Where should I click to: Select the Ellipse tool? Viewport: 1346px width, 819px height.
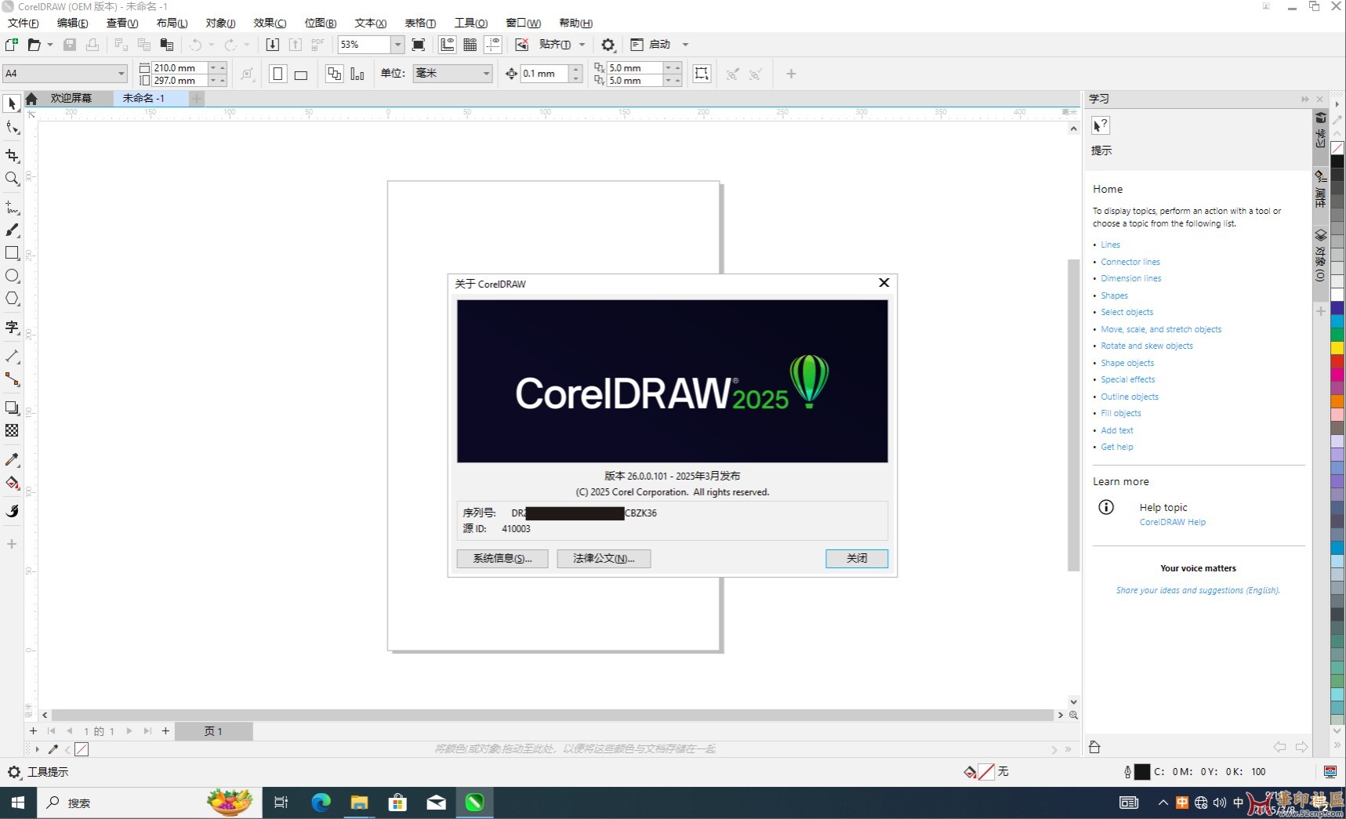[x=12, y=276]
